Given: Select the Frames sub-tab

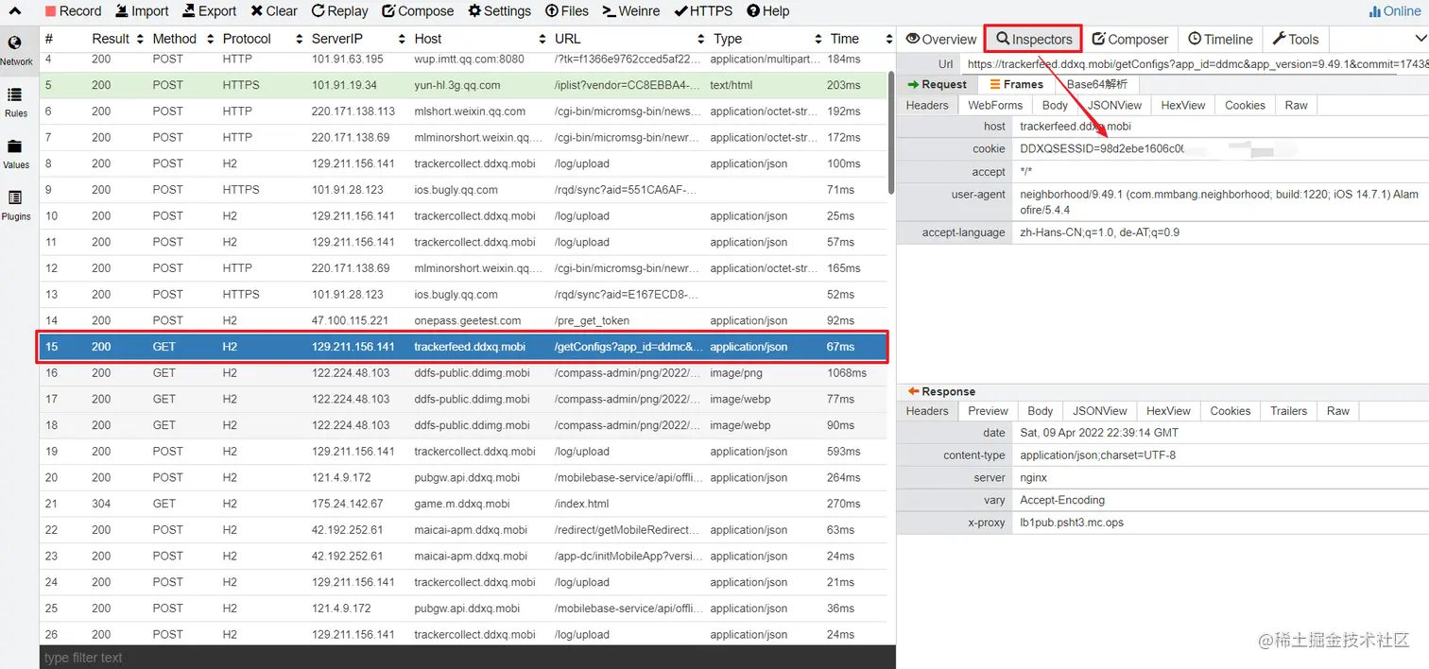Looking at the screenshot, I should pyautogui.click(x=1015, y=84).
